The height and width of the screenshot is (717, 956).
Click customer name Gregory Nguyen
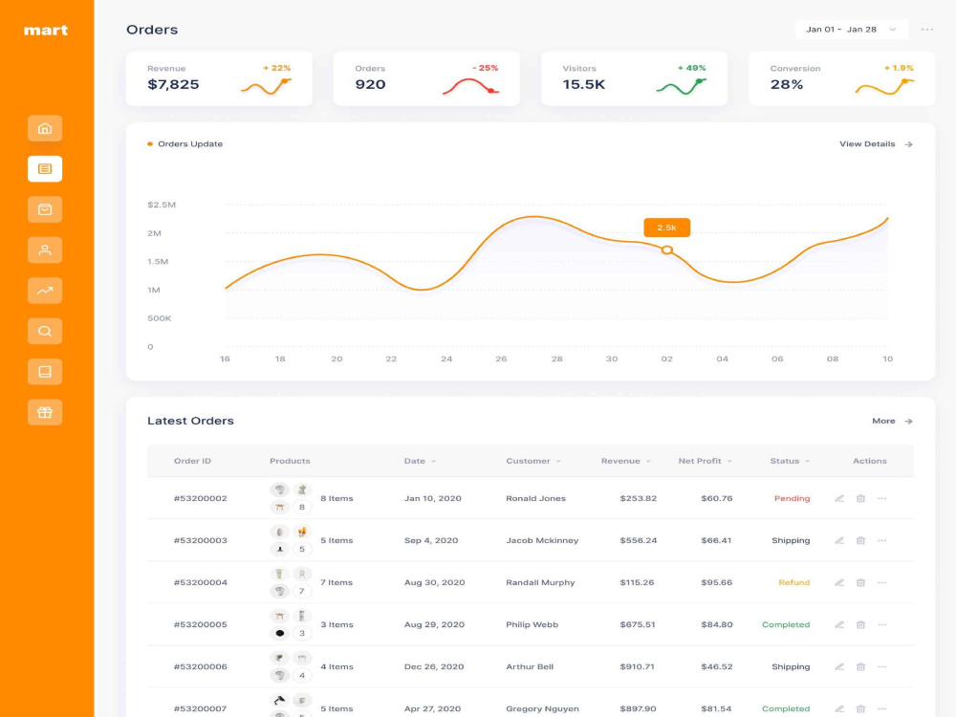tap(542, 708)
